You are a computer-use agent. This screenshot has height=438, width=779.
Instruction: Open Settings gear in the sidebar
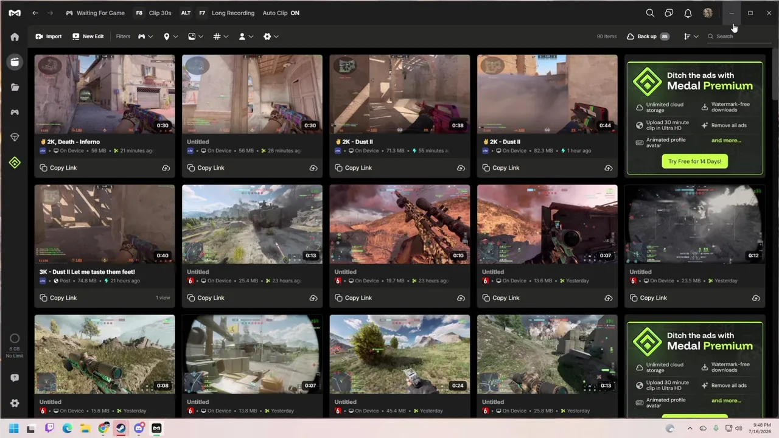(x=15, y=403)
